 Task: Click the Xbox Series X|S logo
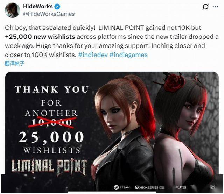(149, 187)
